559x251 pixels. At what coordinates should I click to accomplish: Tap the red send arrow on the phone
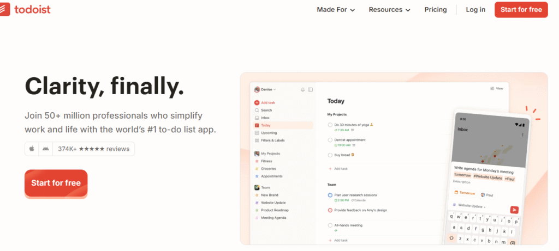coord(514,210)
